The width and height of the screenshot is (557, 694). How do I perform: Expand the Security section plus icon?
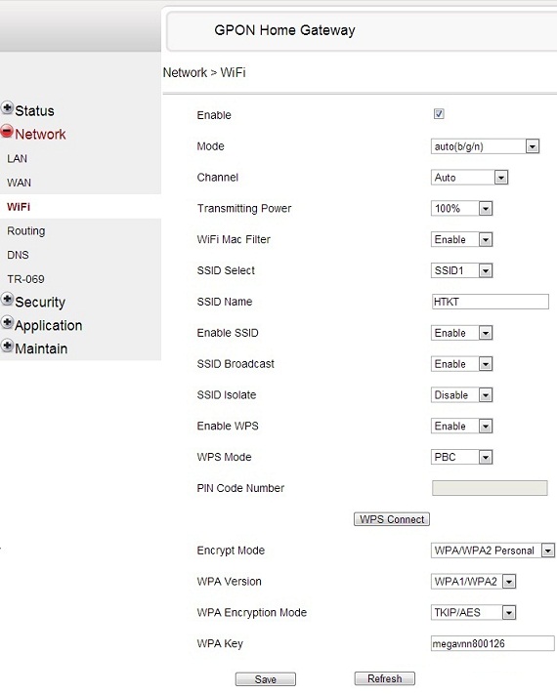click(7, 300)
